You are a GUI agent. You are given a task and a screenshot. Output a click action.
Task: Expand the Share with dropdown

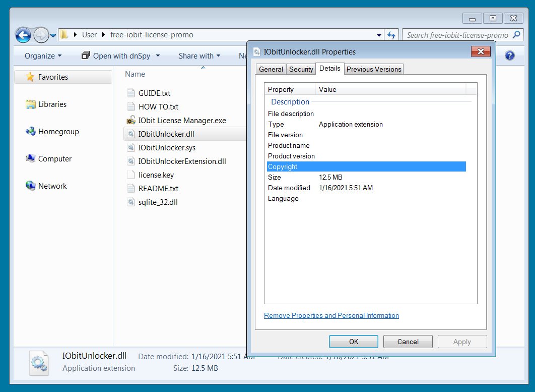(x=199, y=55)
